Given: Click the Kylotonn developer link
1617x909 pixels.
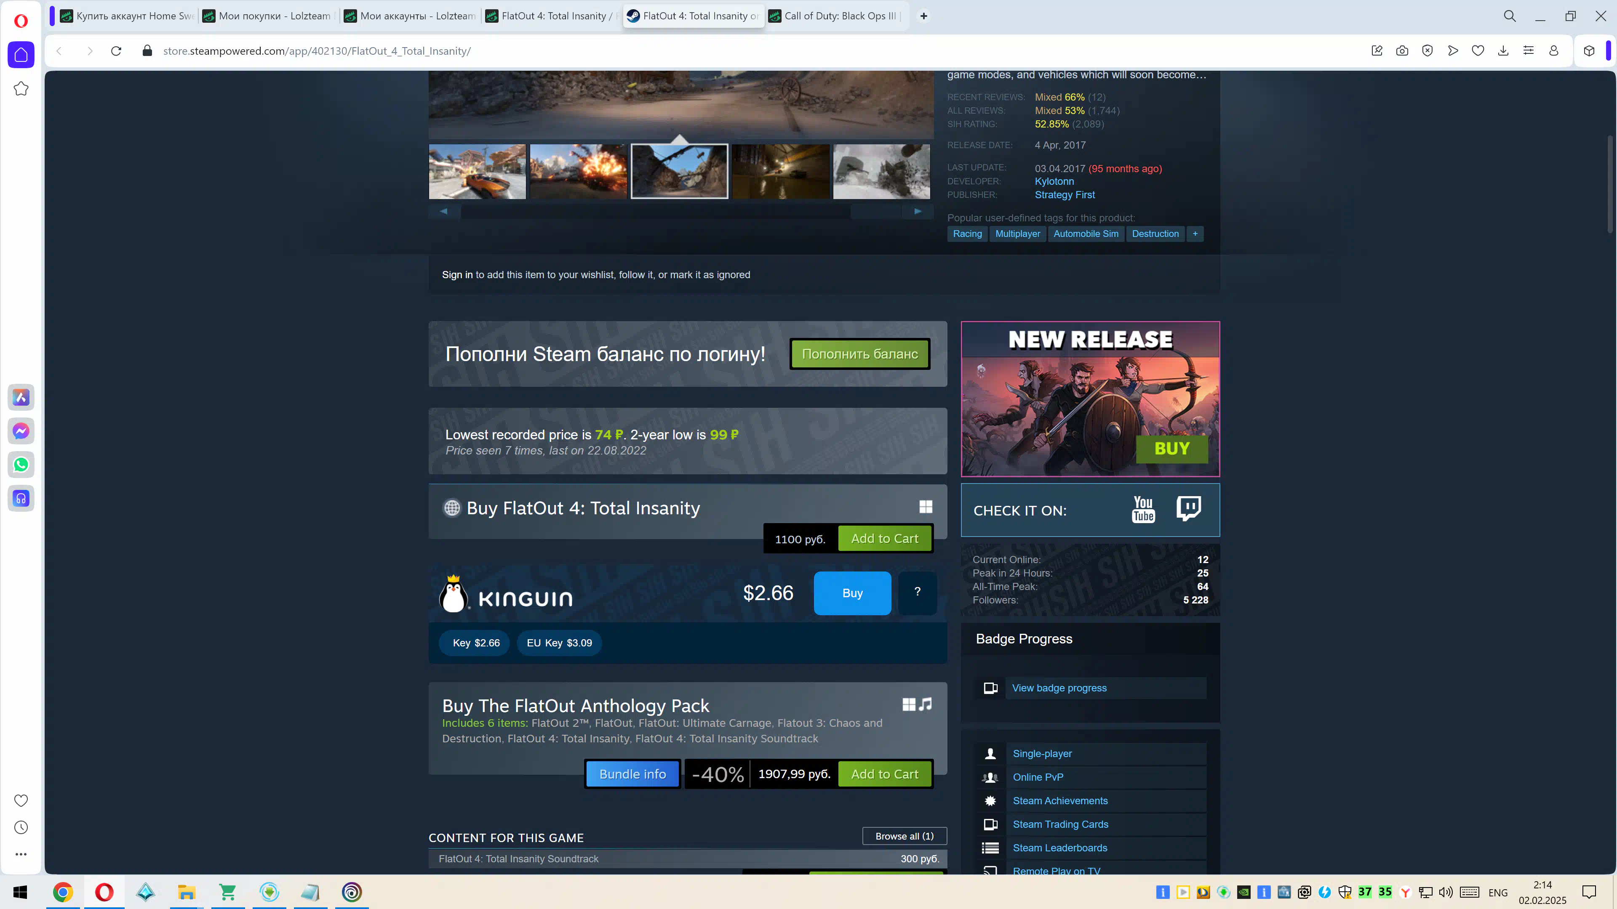Looking at the screenshot, I should (1054, 181).
